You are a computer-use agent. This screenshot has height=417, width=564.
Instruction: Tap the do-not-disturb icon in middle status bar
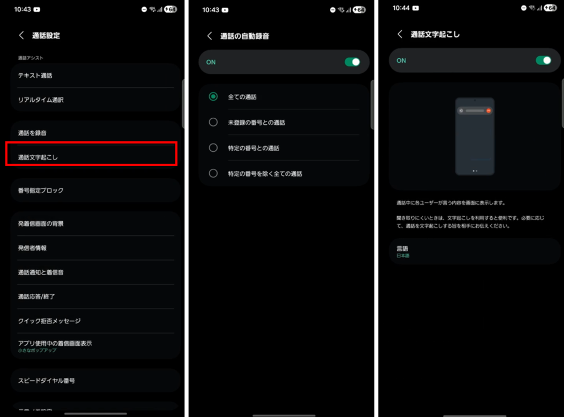332,10
